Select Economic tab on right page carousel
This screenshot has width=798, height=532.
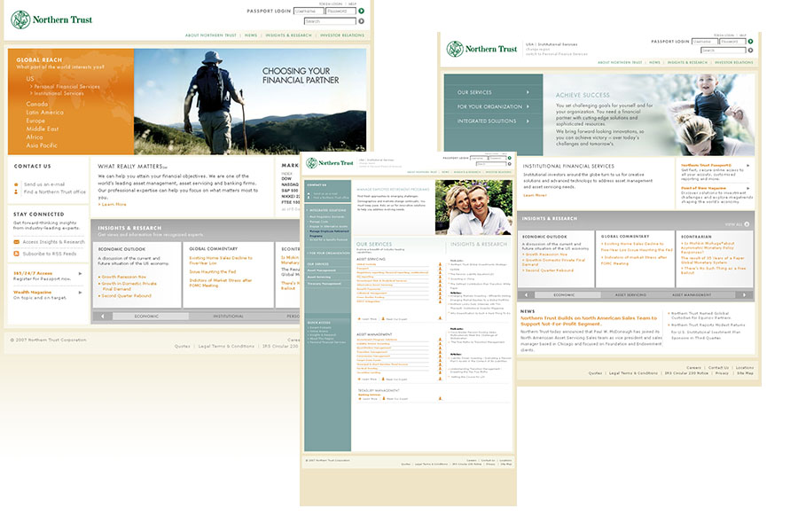[564, 295]
